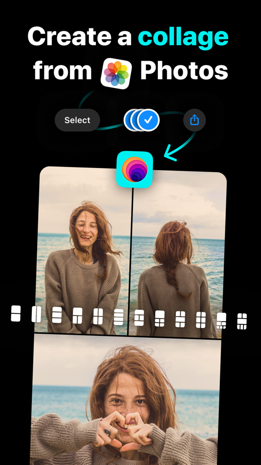Tap the Select button
The width and height of the screenshot is (261, 465).
pyautogui.click(x=77, y=120)
